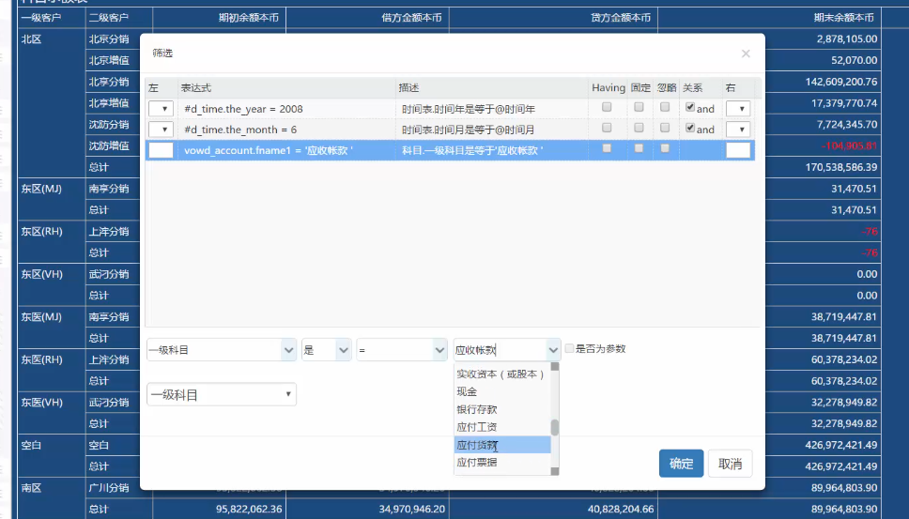Pick 应付票据 from the value list
Viewport: 909px width, 519px height.
pos(476,463)
